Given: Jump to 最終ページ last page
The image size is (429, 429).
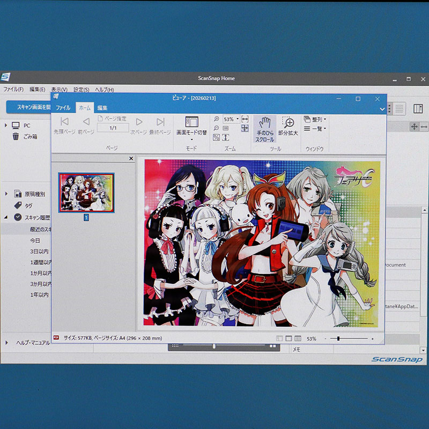Looking at the screenshot, I should coord(160,122).
